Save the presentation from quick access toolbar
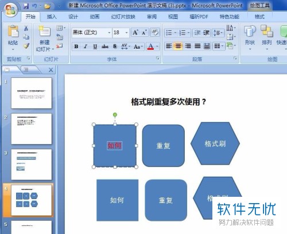 pyautogui.click(x=26, y=6)
